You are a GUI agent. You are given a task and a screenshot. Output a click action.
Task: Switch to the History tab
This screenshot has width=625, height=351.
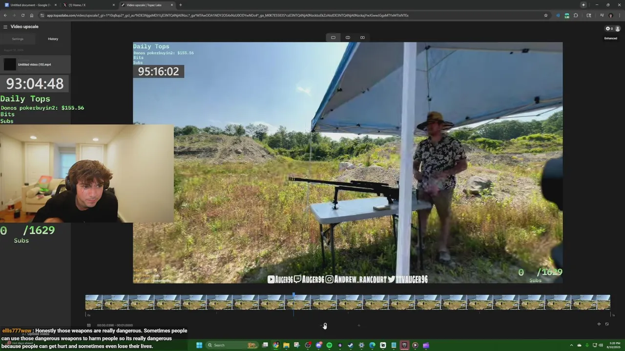[53, 39]
